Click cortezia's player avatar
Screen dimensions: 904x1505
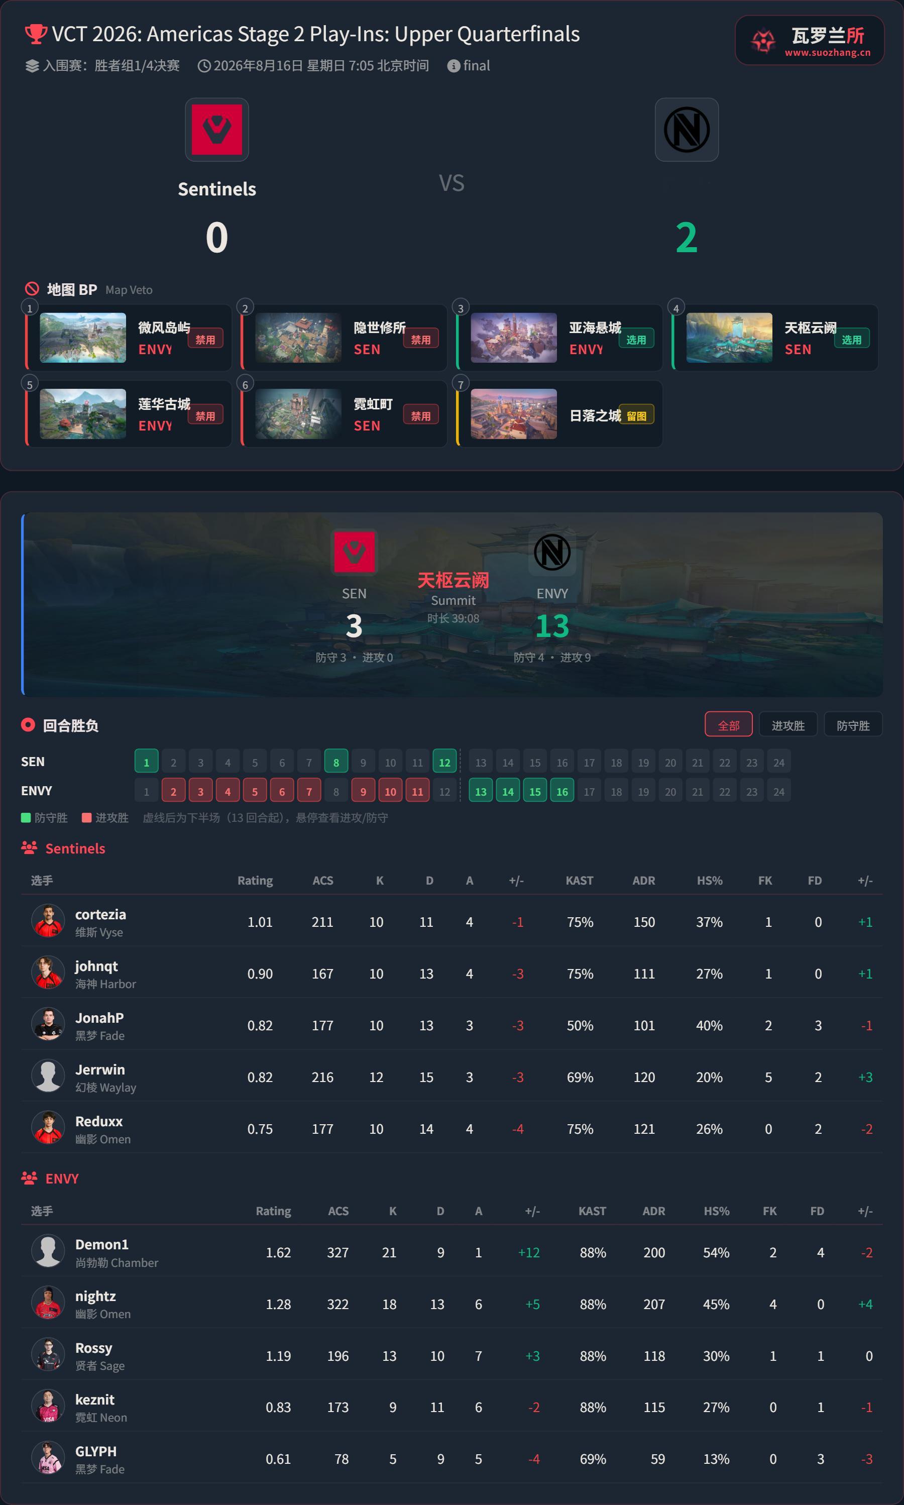[48, 921]
